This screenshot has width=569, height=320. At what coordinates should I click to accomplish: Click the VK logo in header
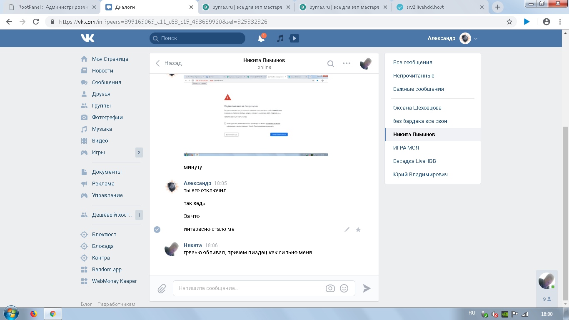tap(87, 38)
